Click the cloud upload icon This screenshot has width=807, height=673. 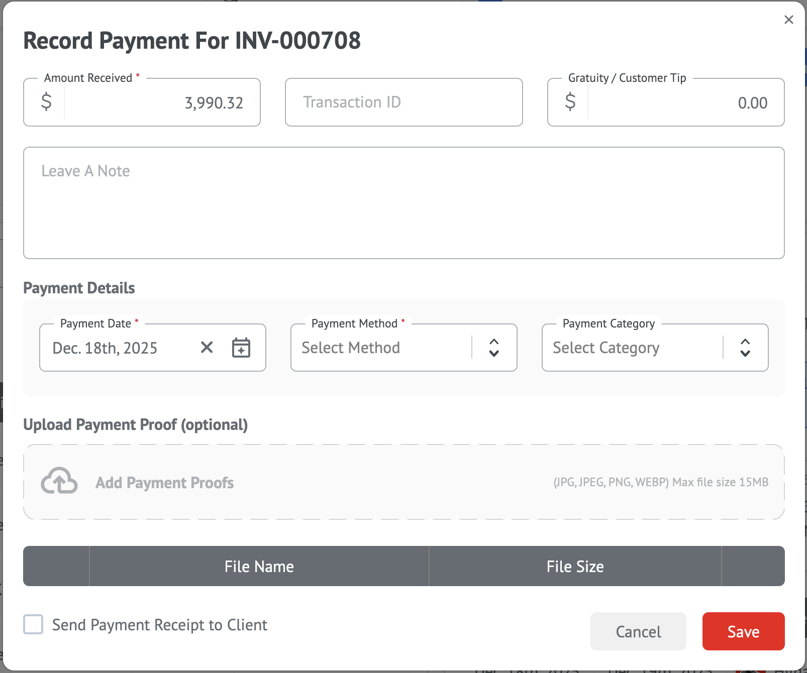(x=59, y=482)
